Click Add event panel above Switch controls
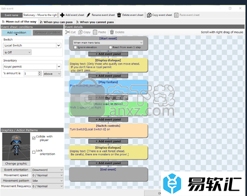 pyautogui.click(x=108, y=119)
